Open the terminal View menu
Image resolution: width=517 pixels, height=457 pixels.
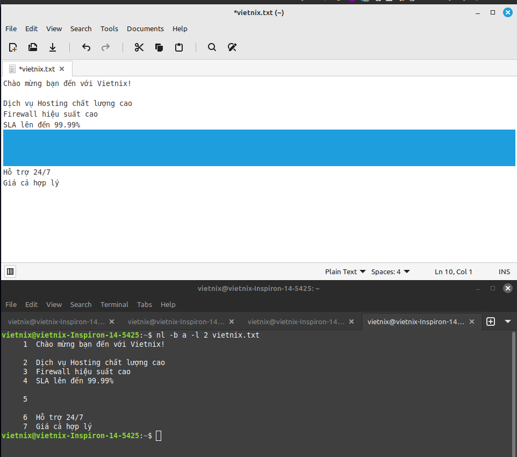[54, 304]
